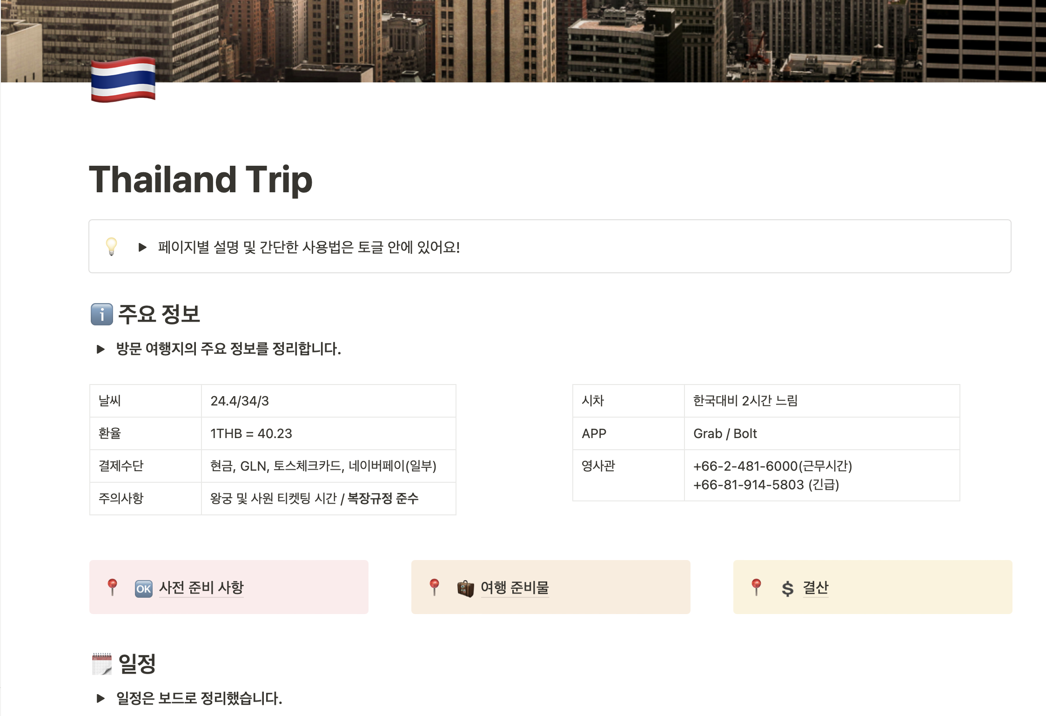Click the OK icon in 사전 준비 사항
The width and height of the screenshot is (1046, 716).
click(x=143, y=588)
